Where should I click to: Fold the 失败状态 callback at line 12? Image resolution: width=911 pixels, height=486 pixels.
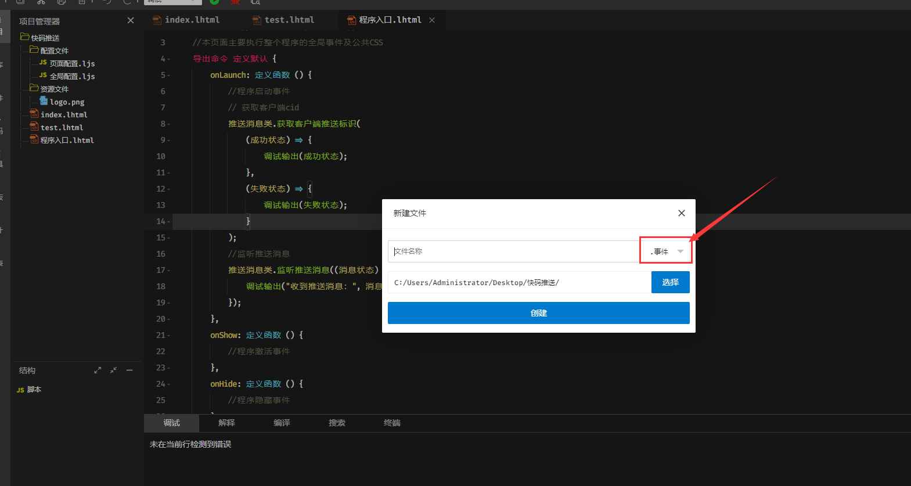(x=168, y=189)
